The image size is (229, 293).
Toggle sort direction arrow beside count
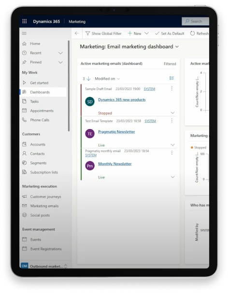(x=89, y=79)
